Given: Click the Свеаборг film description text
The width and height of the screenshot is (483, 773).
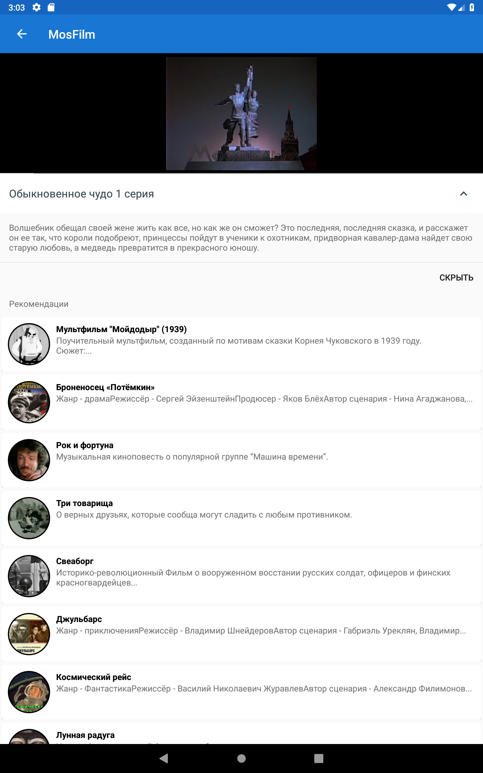Looking at the screenshot, I should coord(253,578).
